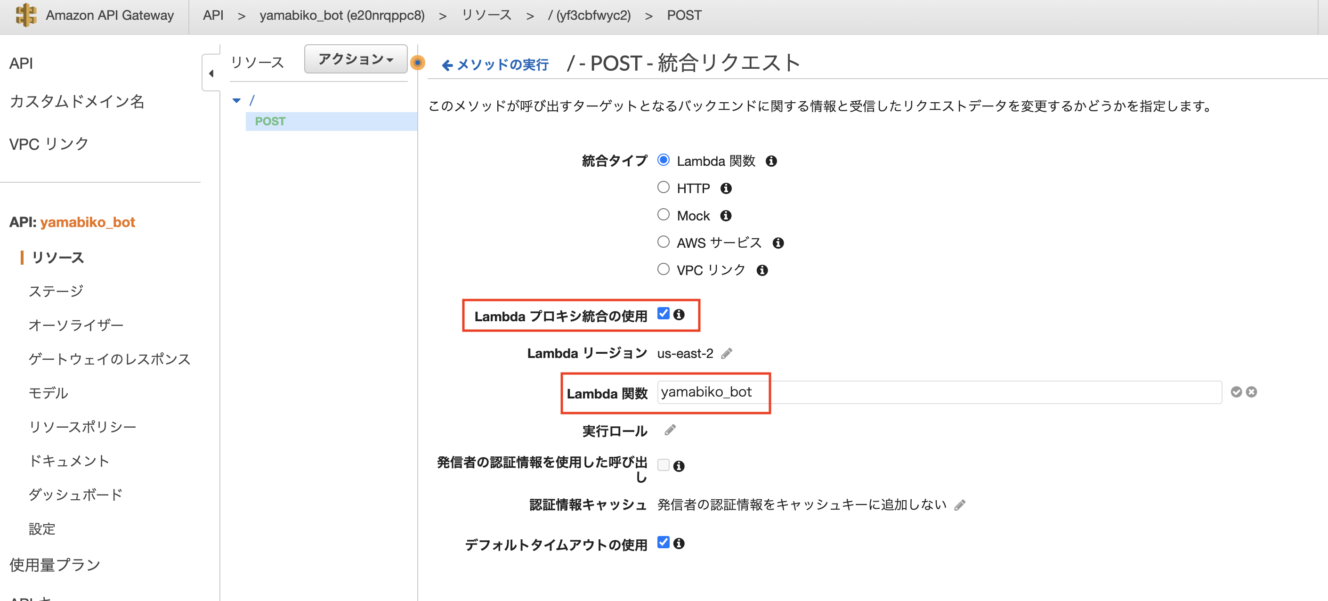
Task: Toggle 発信者の認証情報を使用した呼び出し checkbox
Action: point(664,465)
